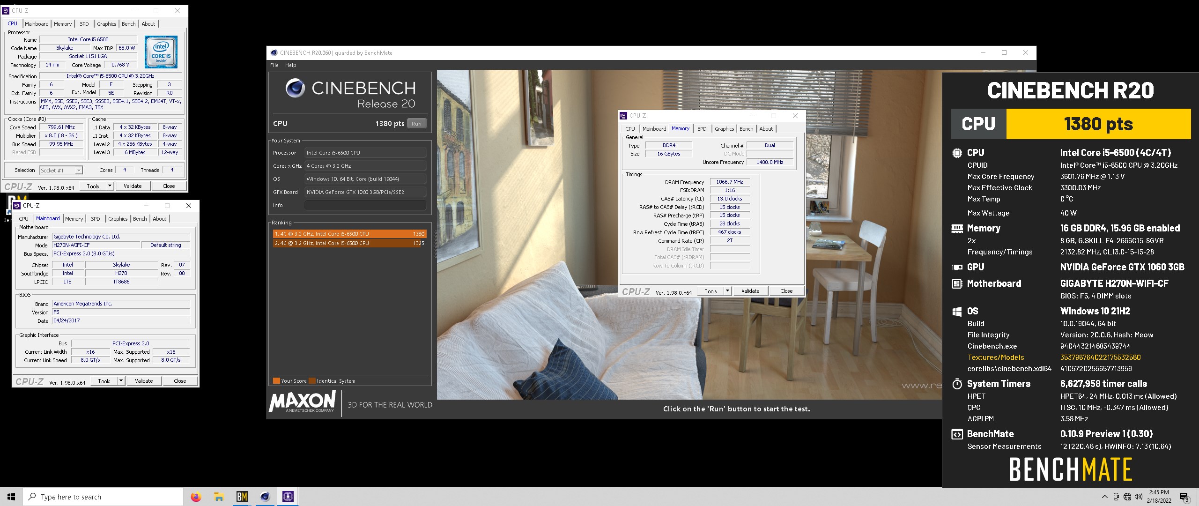Screen dimensions: 1199x506
Task: Click the Your Score orange legend swatch
Action: pos(276,381)
